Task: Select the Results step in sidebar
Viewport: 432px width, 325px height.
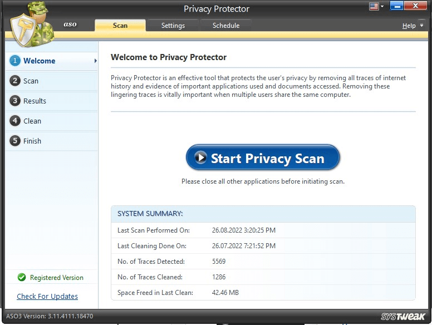Action: [x=35, y=101]
